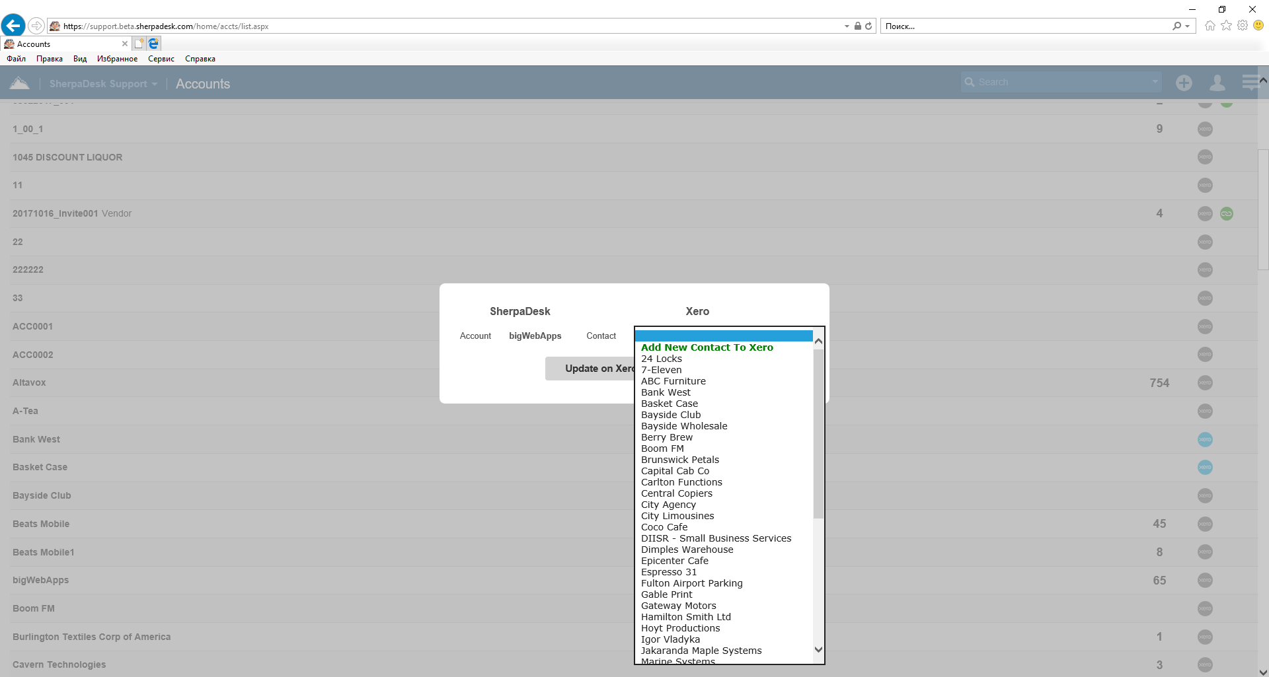Screen dimensions: 1269x677
Task: Open the user profile icon in header
Action: tap(1217, 83)
